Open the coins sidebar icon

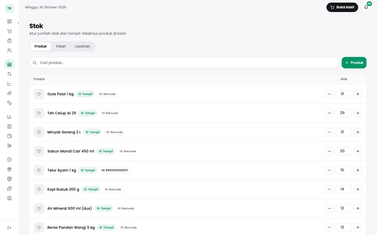click(9, 103)
